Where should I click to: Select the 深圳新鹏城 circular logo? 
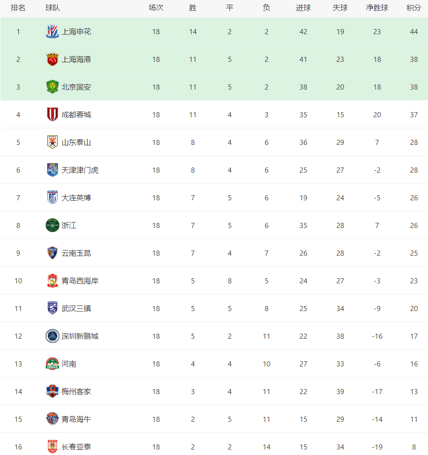53,336
